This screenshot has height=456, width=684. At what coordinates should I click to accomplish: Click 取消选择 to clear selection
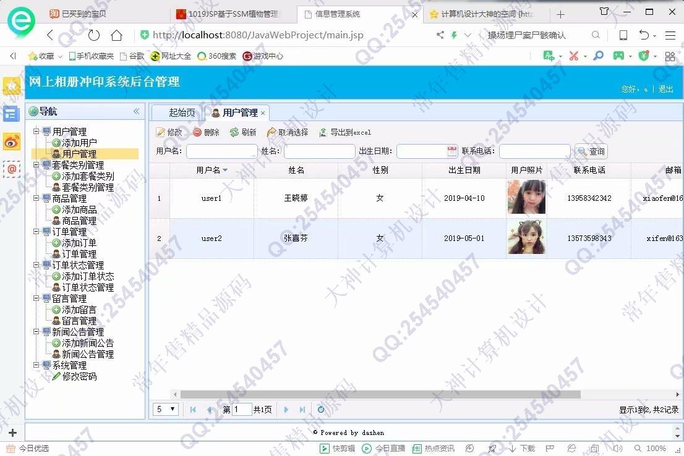click(x=288, y=132)
